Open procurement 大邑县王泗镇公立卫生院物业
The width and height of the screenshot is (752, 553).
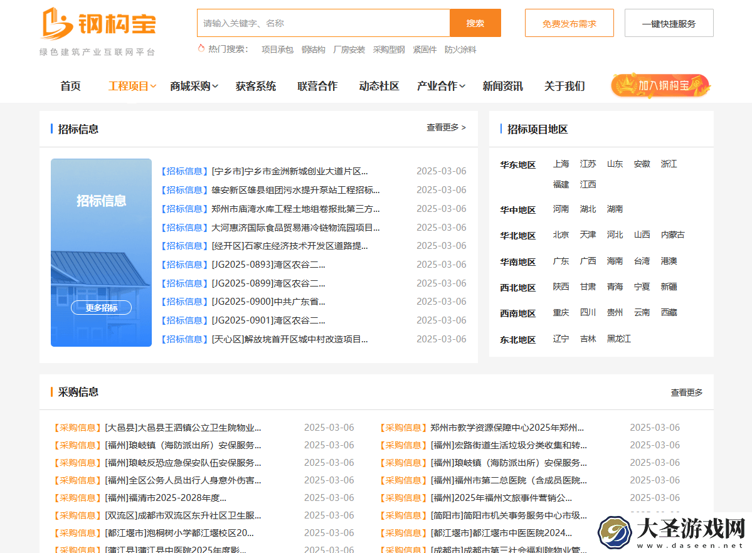click(x=183, y=428)
